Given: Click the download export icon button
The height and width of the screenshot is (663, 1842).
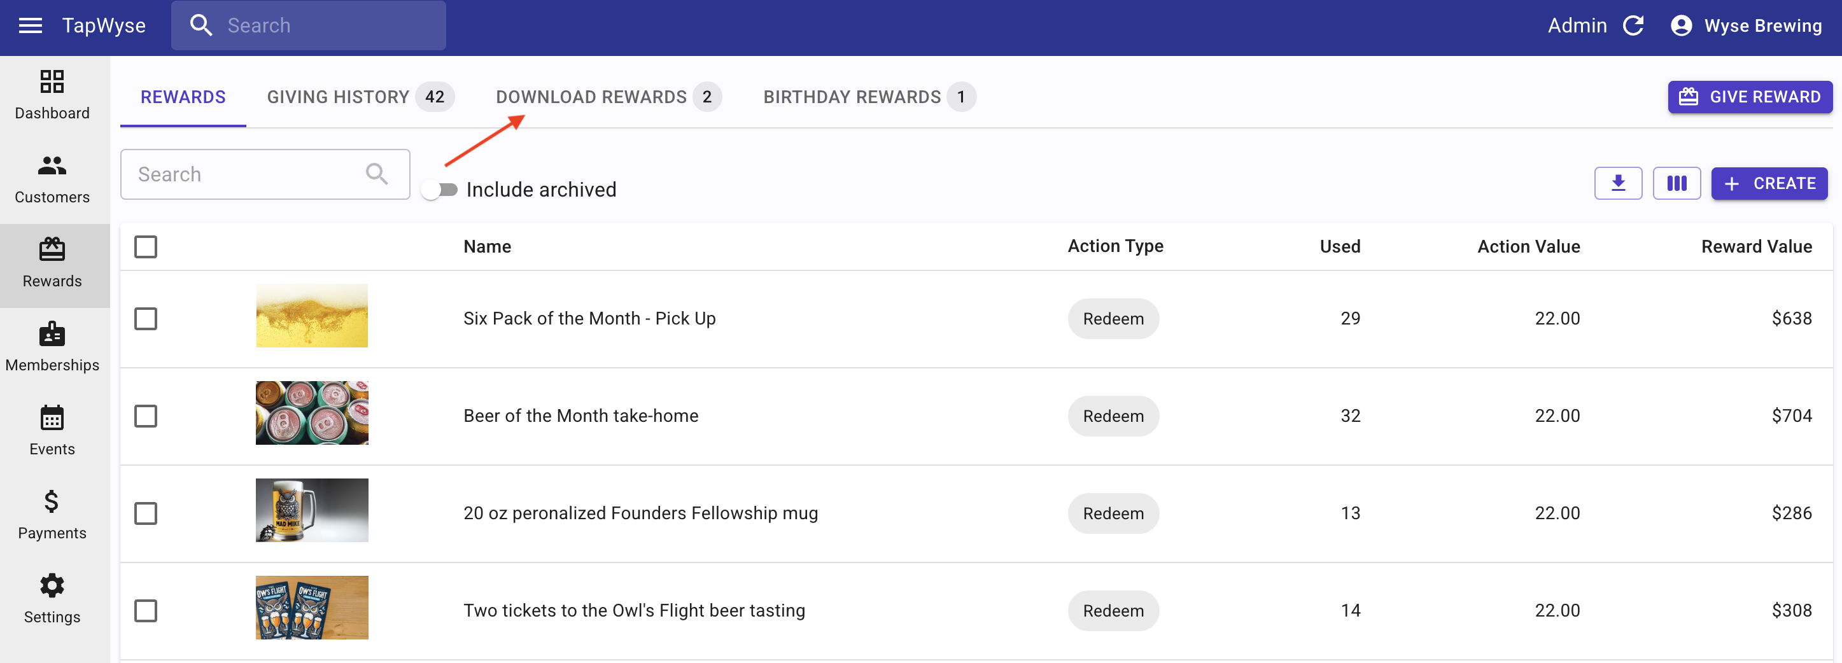Looking at the screenshot, I should point(1617,184).
